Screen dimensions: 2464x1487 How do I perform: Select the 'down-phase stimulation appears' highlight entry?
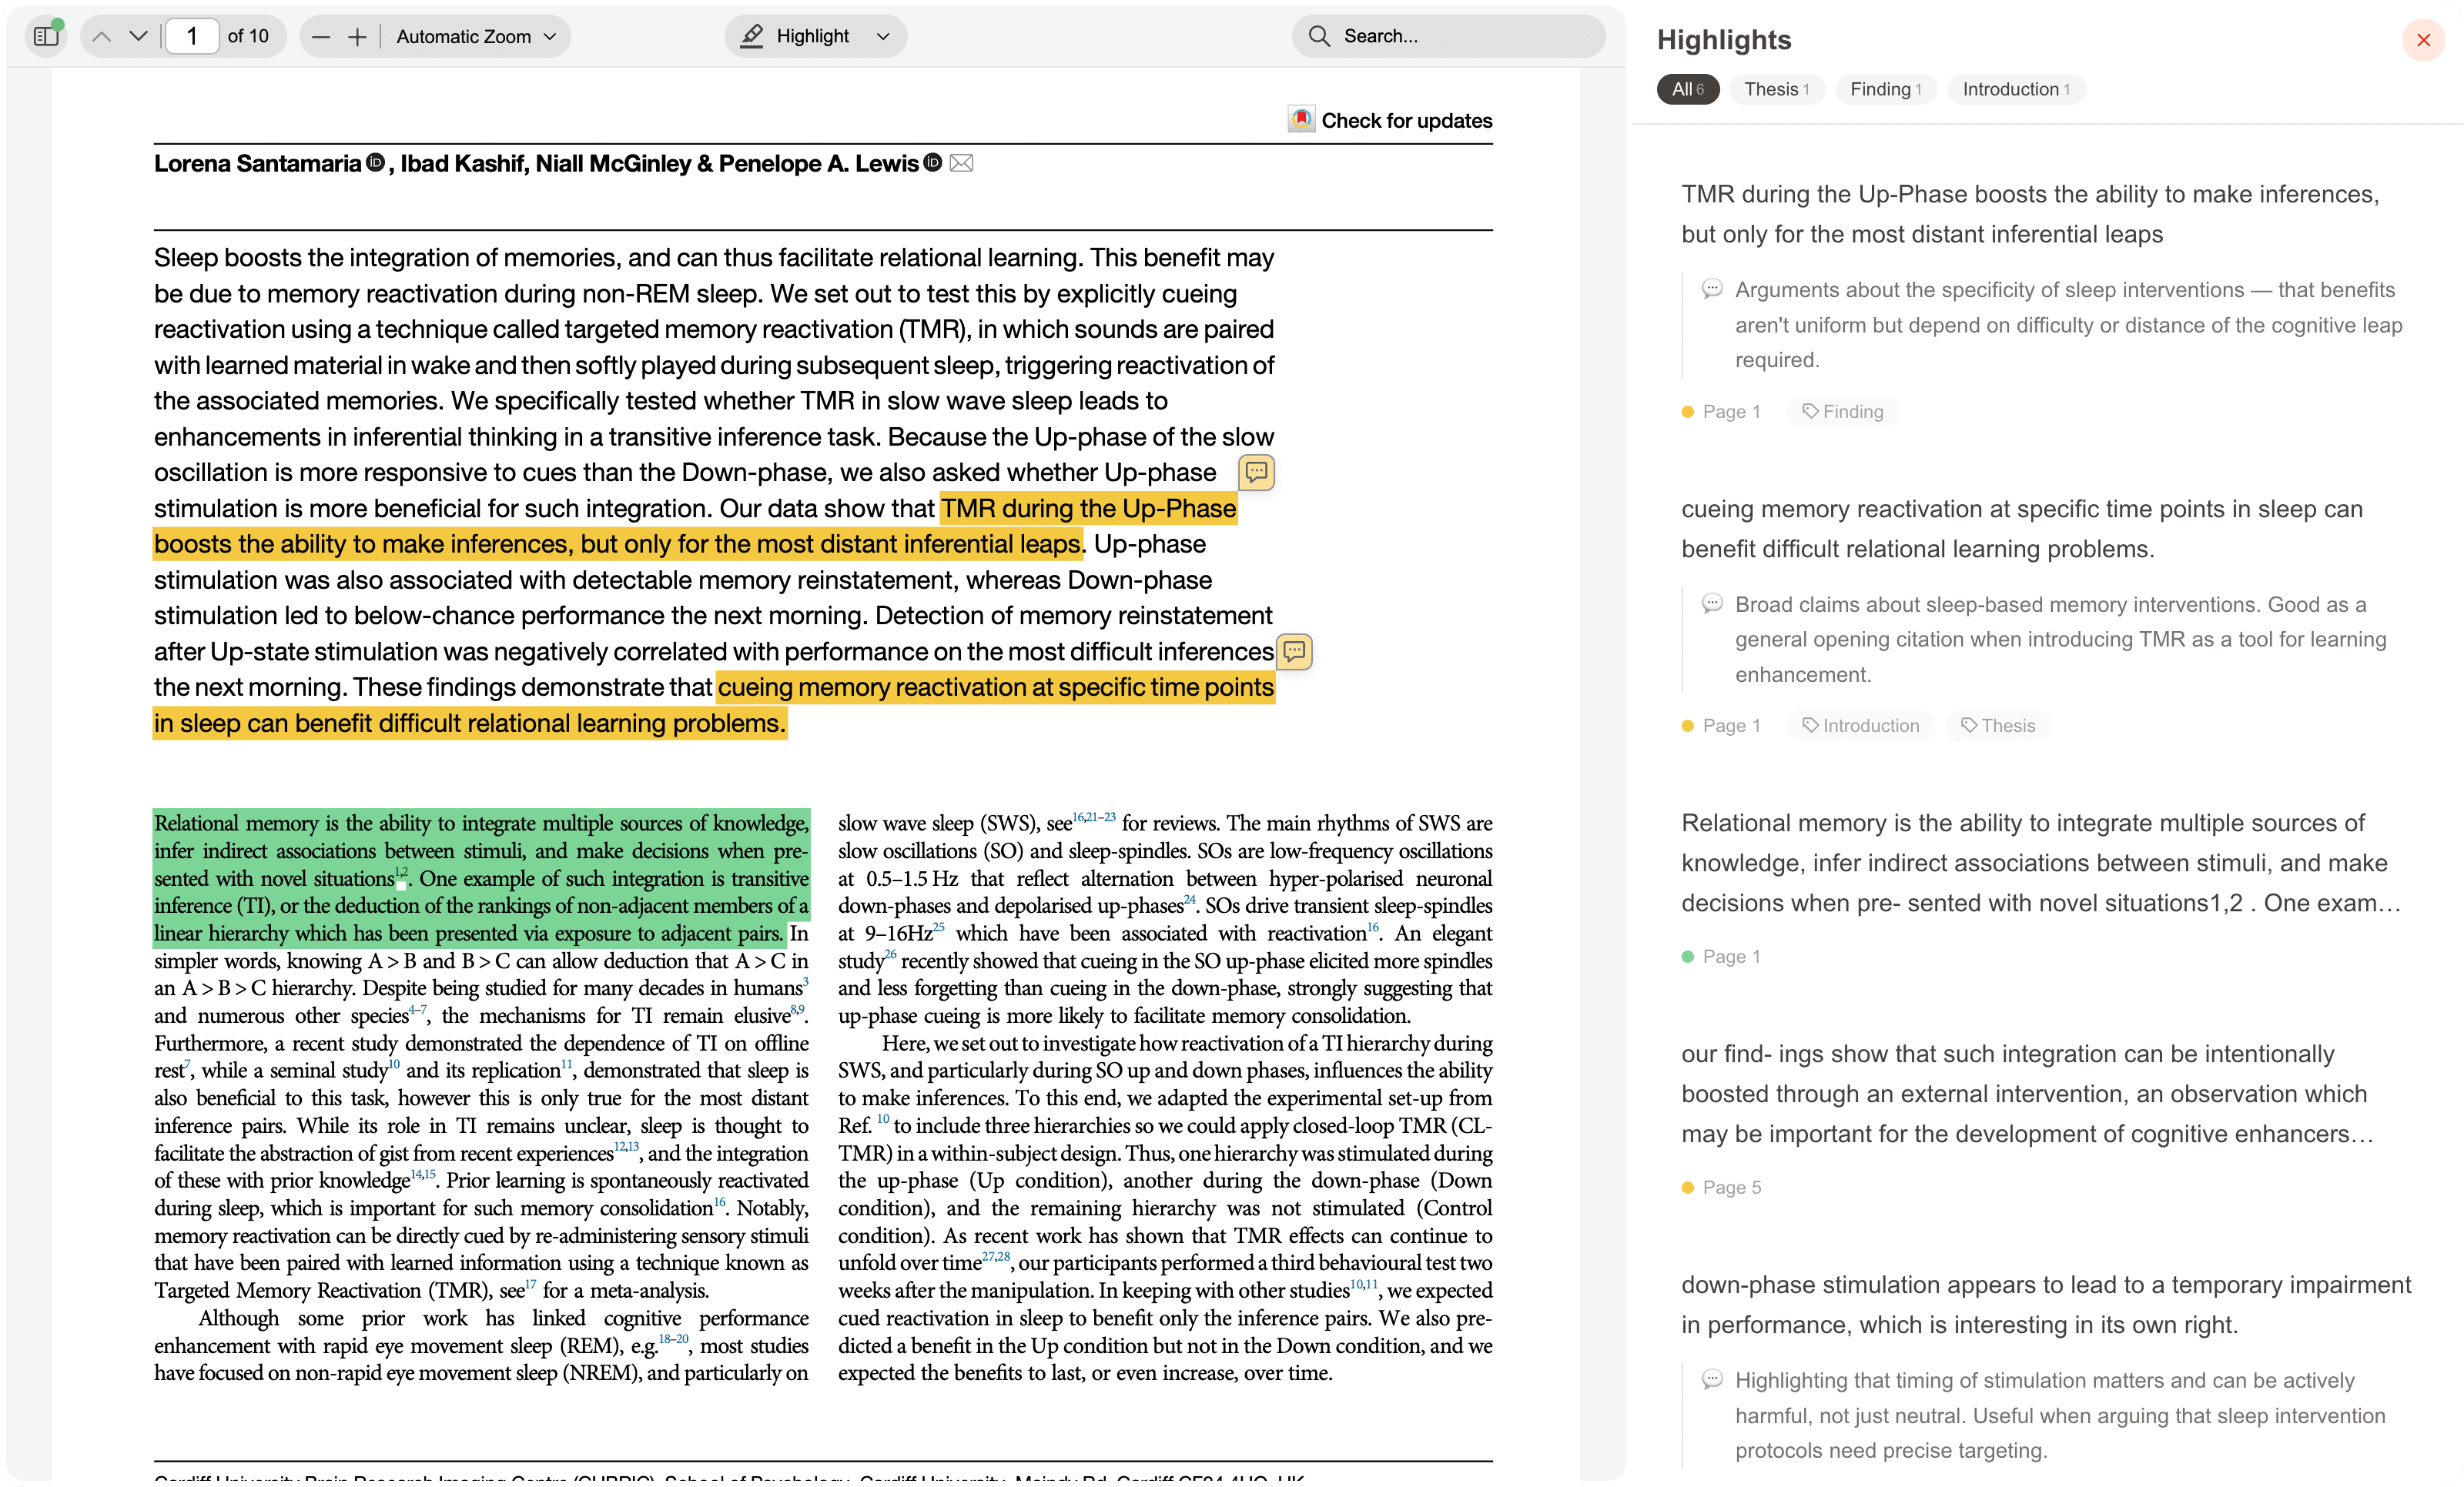pyautogui.click(x=2046, y=1304)
